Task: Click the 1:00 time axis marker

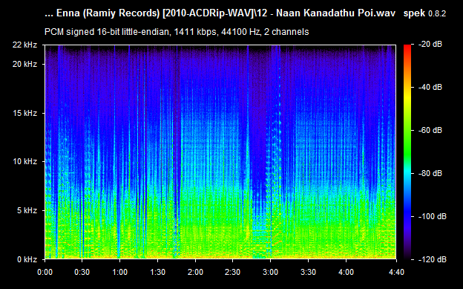Action: click(x=119, y=272)
